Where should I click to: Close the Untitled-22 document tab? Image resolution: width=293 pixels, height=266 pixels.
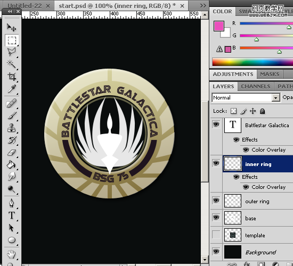tap(48, 6)
